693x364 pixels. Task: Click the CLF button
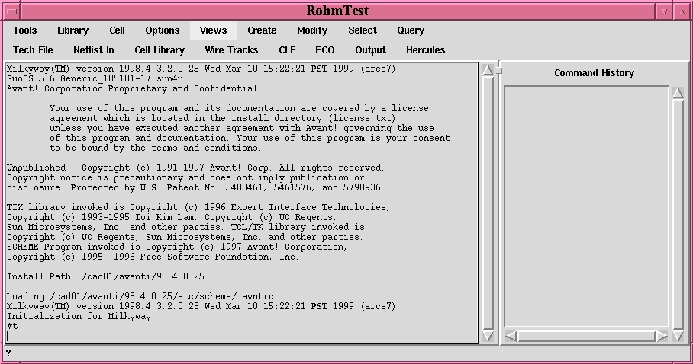287,50
